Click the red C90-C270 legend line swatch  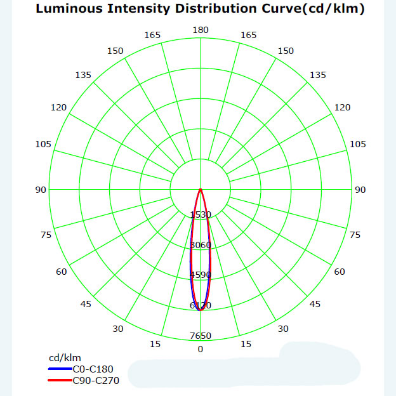click(60, 380)
